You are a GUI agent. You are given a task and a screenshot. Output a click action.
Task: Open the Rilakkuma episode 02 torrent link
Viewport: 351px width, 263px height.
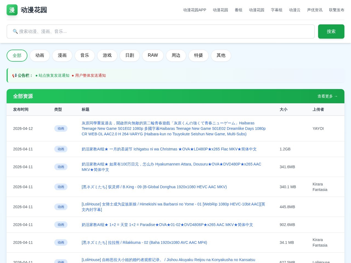coord(144,242)
